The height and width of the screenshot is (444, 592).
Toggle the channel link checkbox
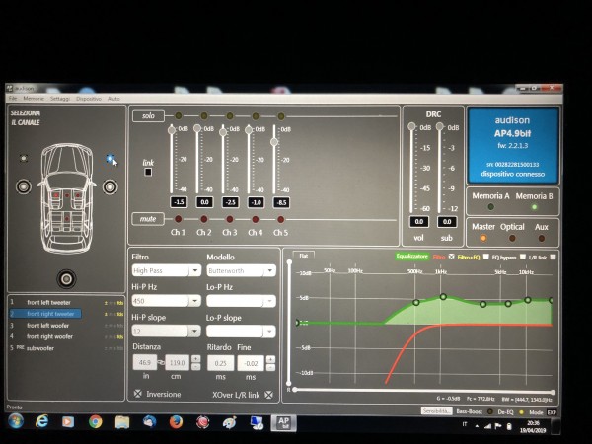(x=148, y=172)
